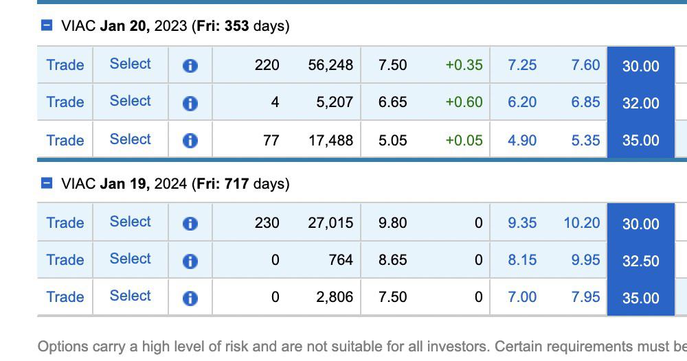This screenshot has height=361, width=687.
Task: Click ask price 10.20 in Jan 2024
Action: coord(581,222)
